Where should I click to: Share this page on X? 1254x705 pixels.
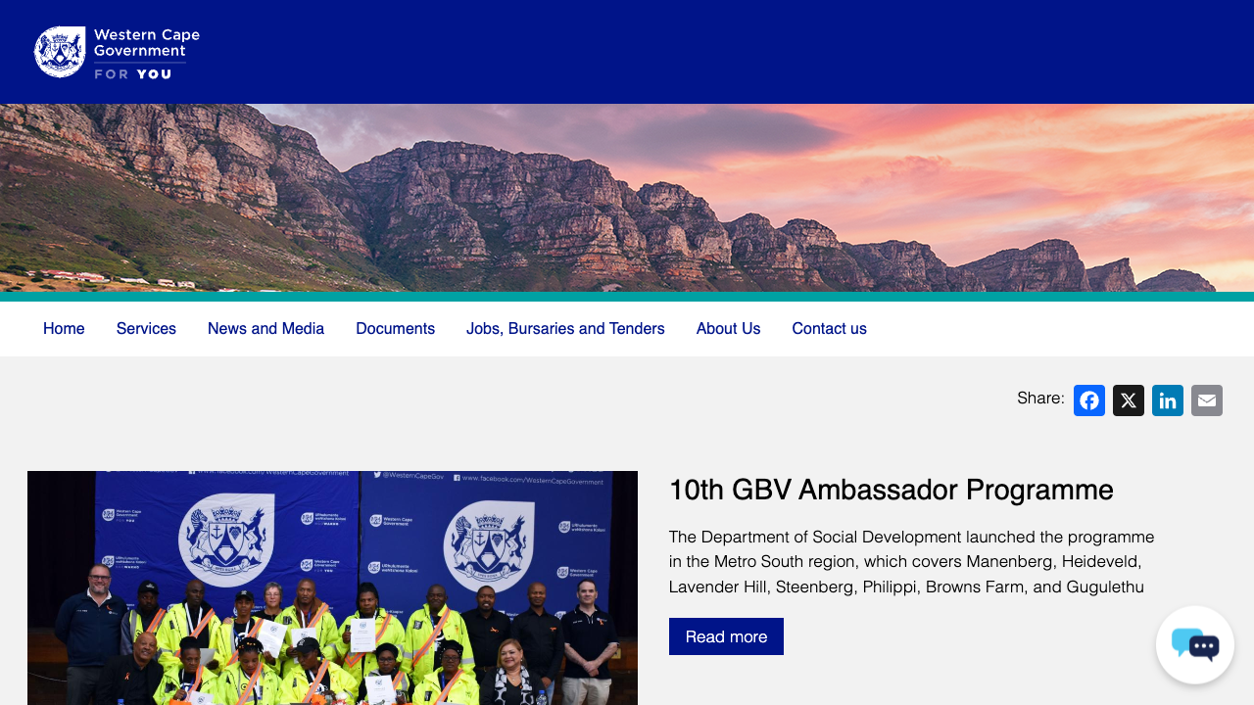pos(1128,400)
